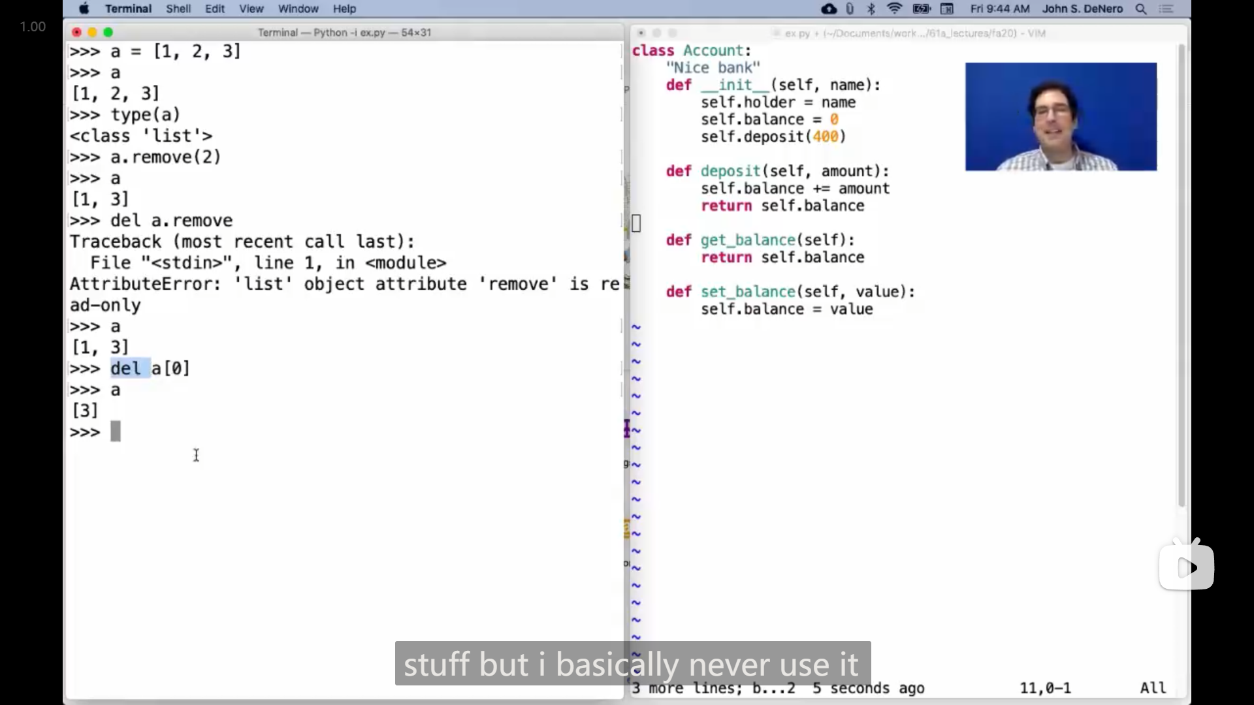The height and width of the screenshot is (705, 1254).
Task: Click the webcam video thumbnail
Action: 1061,117
